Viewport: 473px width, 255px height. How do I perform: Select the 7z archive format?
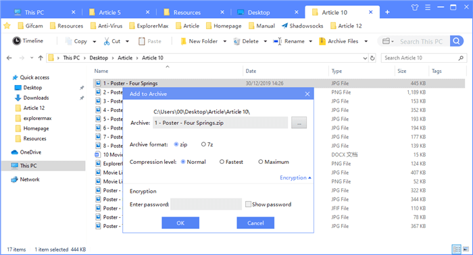(x=203, y=144)
